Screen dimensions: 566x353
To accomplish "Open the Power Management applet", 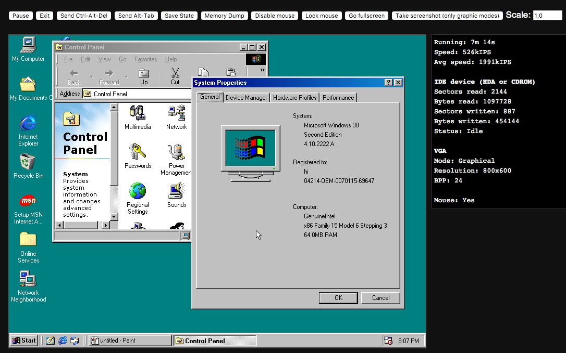I will pos(176,152).
